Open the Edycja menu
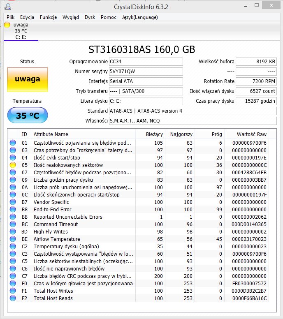 [x=27, y=17]
